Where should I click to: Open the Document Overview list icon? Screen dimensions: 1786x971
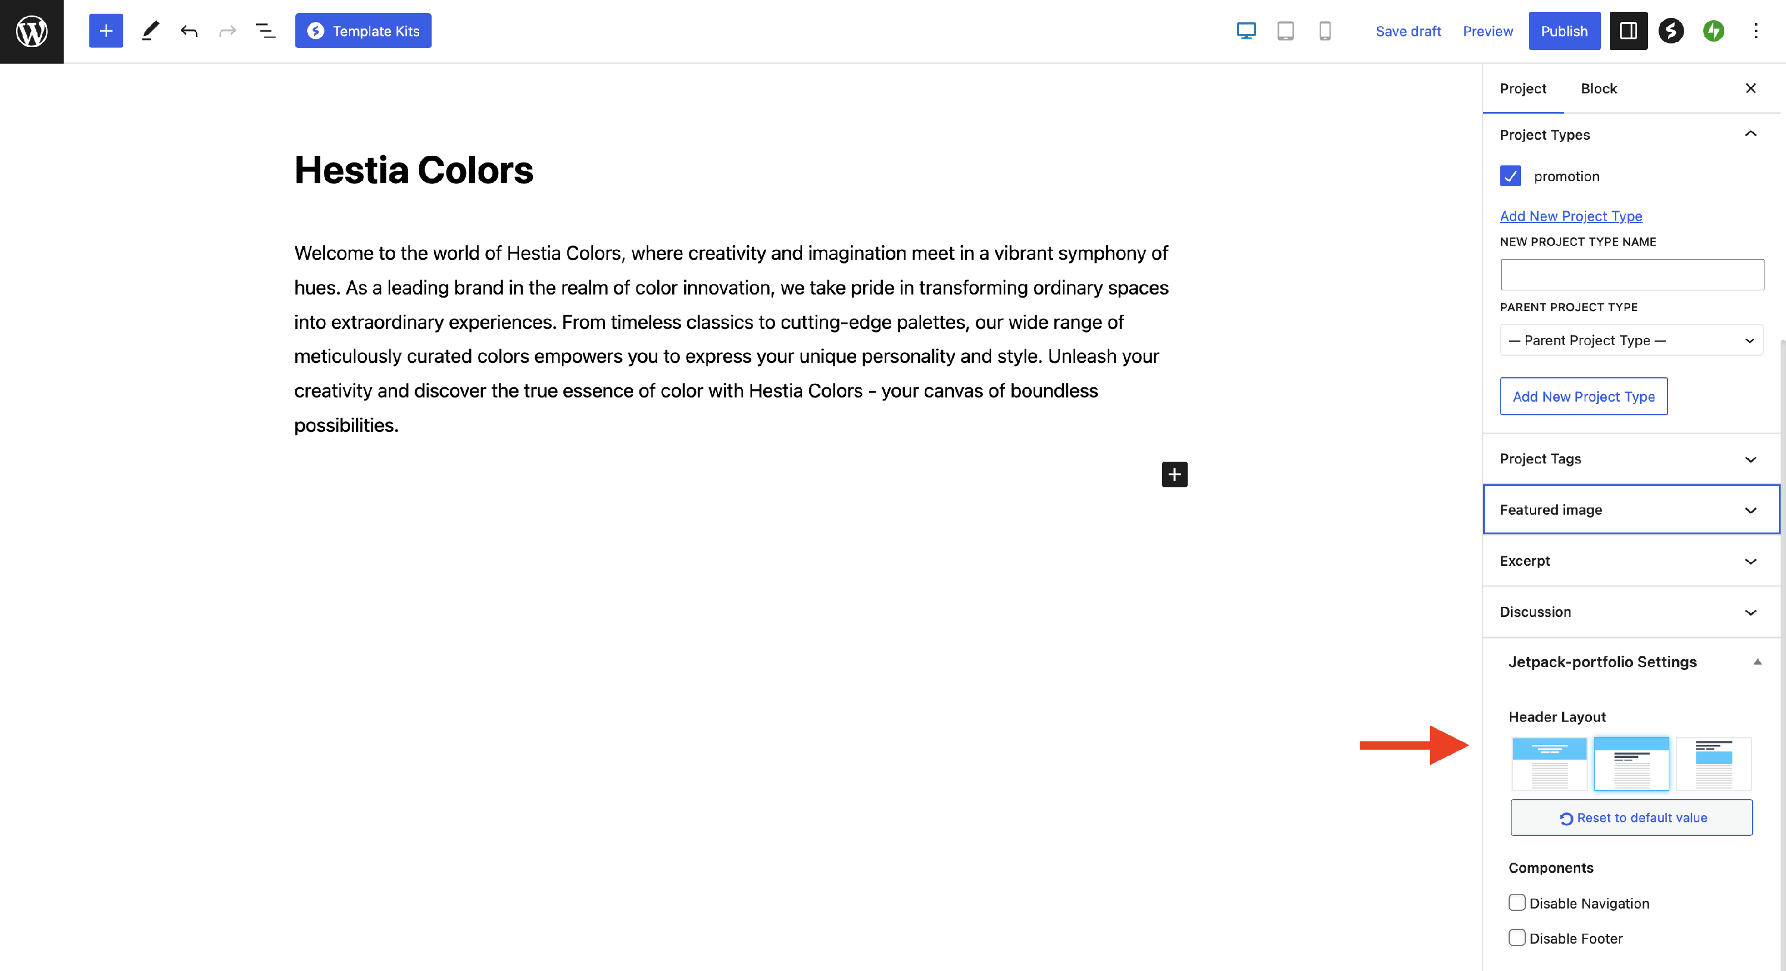(266, 31)
